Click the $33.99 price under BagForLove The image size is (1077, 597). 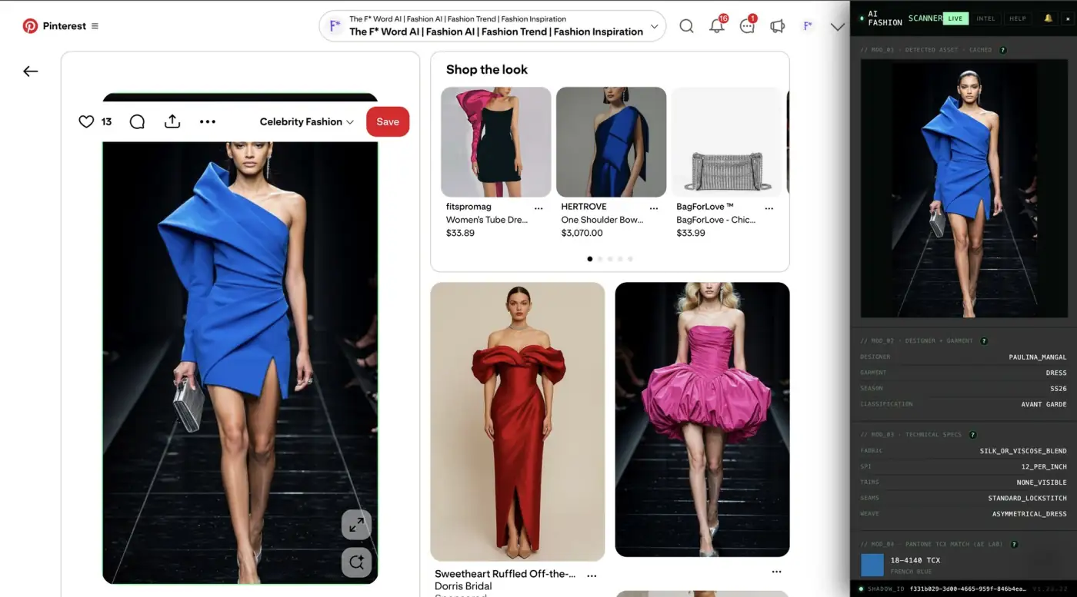pyautogui.click(x=691, y=233)
